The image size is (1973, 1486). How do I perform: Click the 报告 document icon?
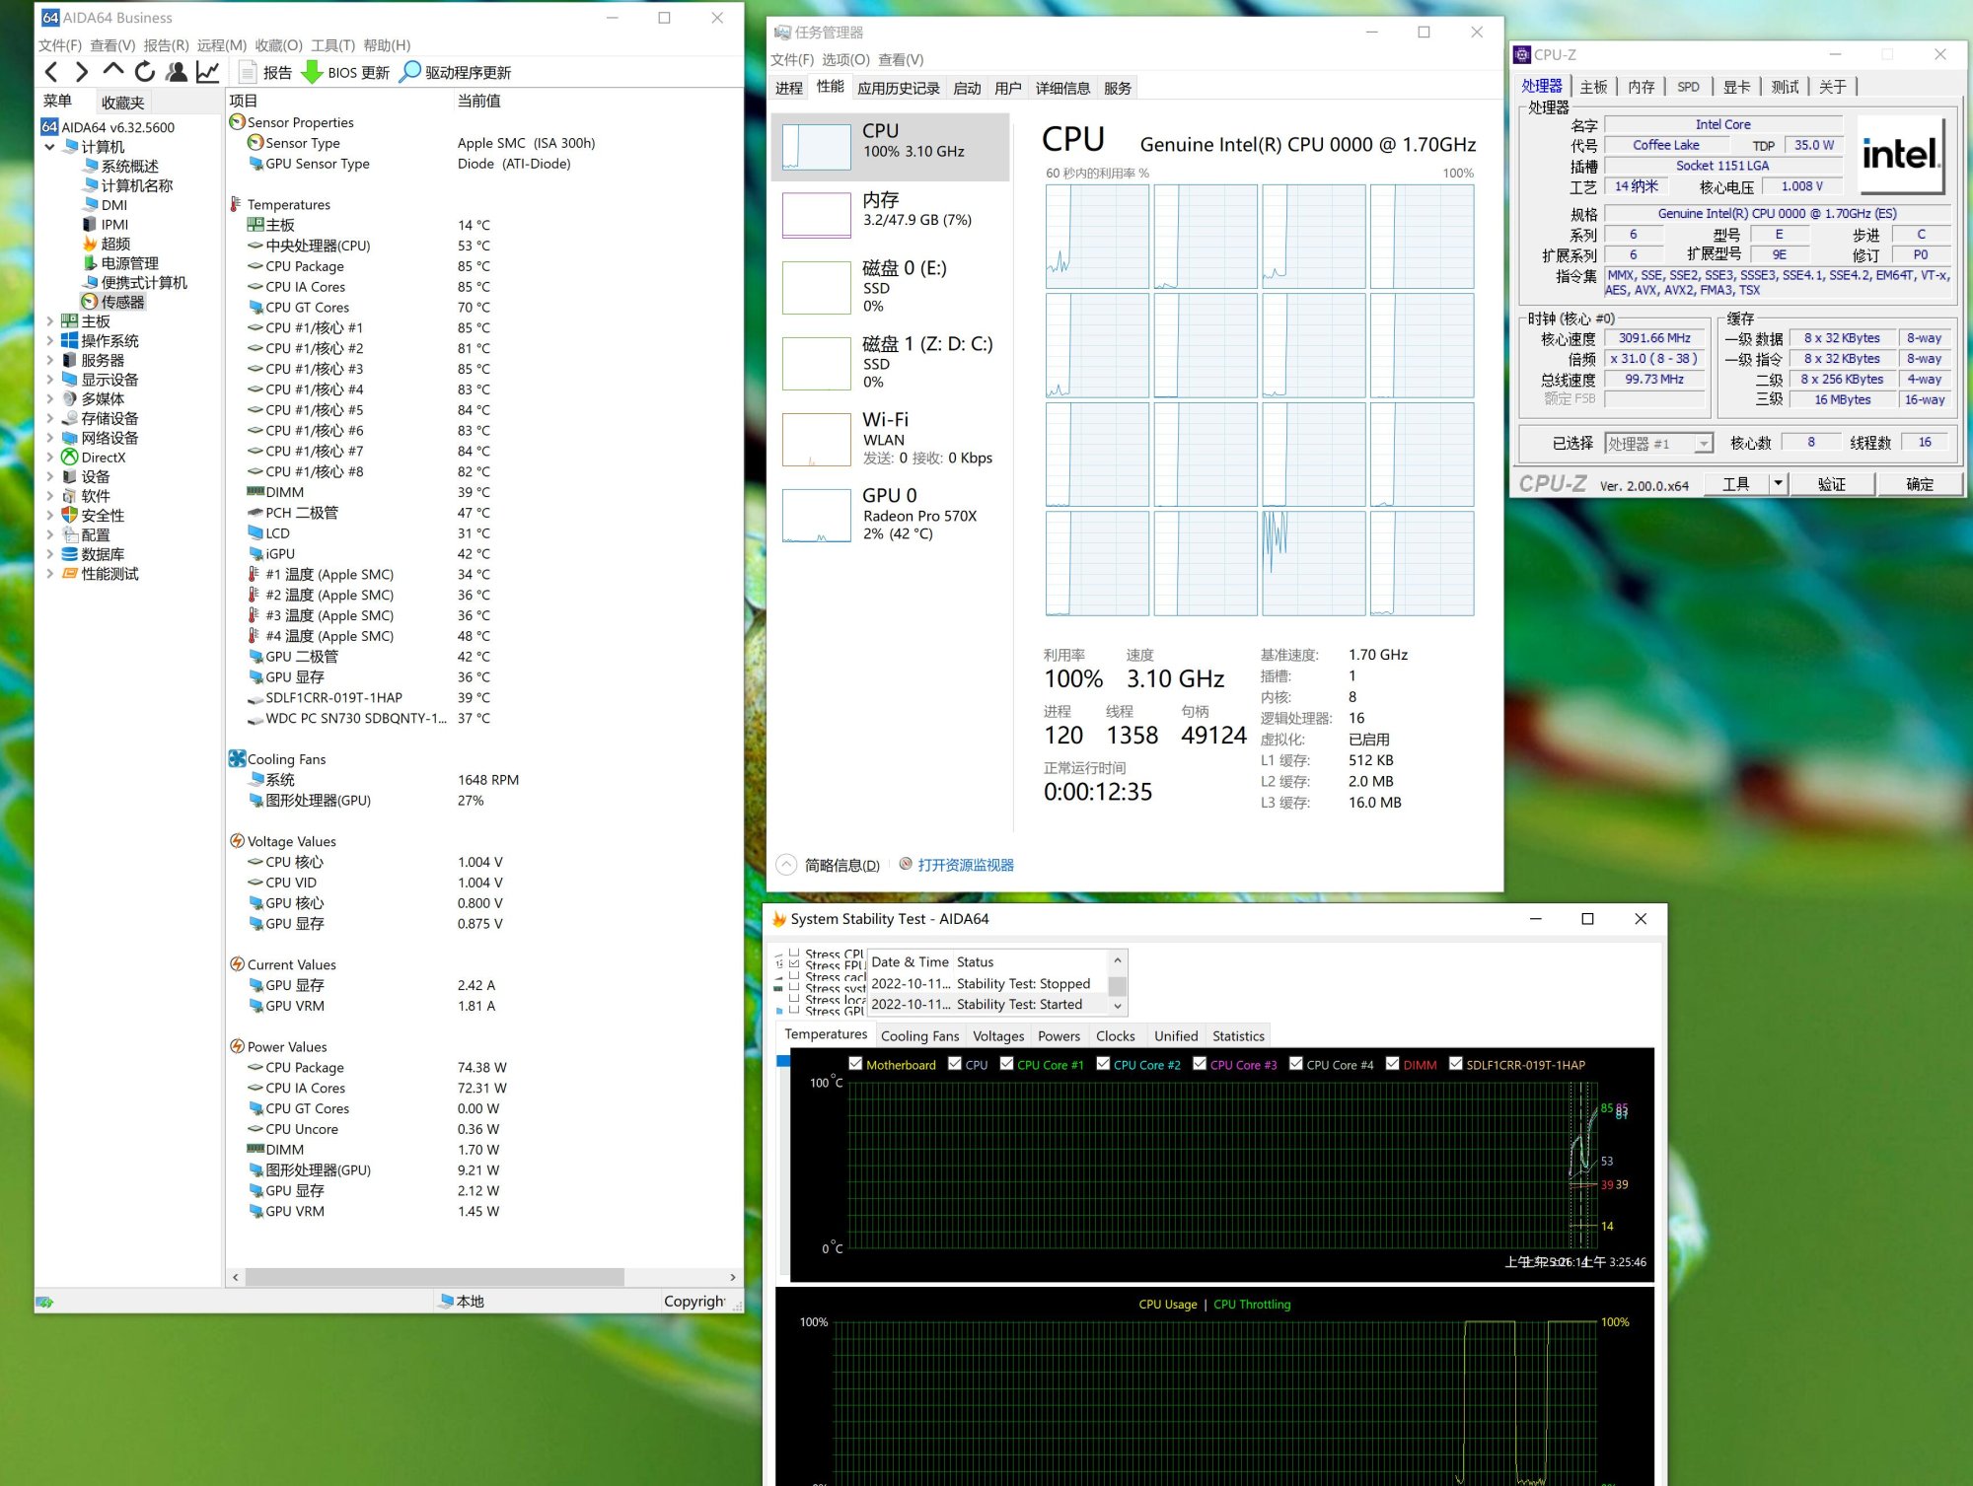tap(248, 72)
